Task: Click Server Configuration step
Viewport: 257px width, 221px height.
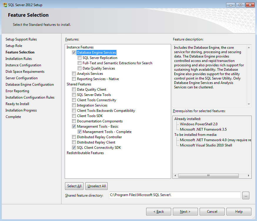Action: click(x=21, y=78)
